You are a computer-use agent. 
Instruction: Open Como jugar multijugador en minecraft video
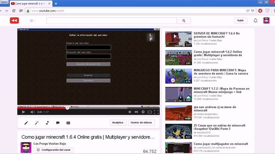tap(221, 144)
